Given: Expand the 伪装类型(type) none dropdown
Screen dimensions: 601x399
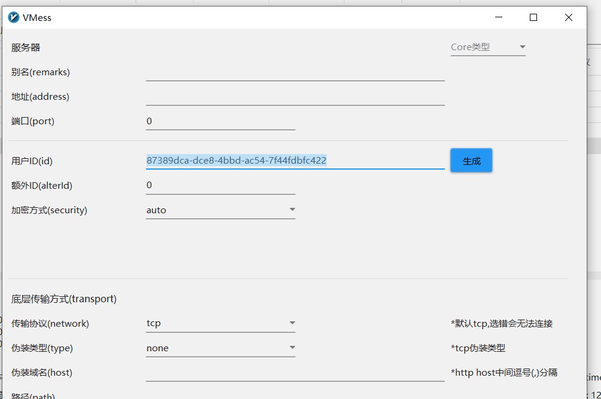Looking at the screenshot, I should pos(220,348).
